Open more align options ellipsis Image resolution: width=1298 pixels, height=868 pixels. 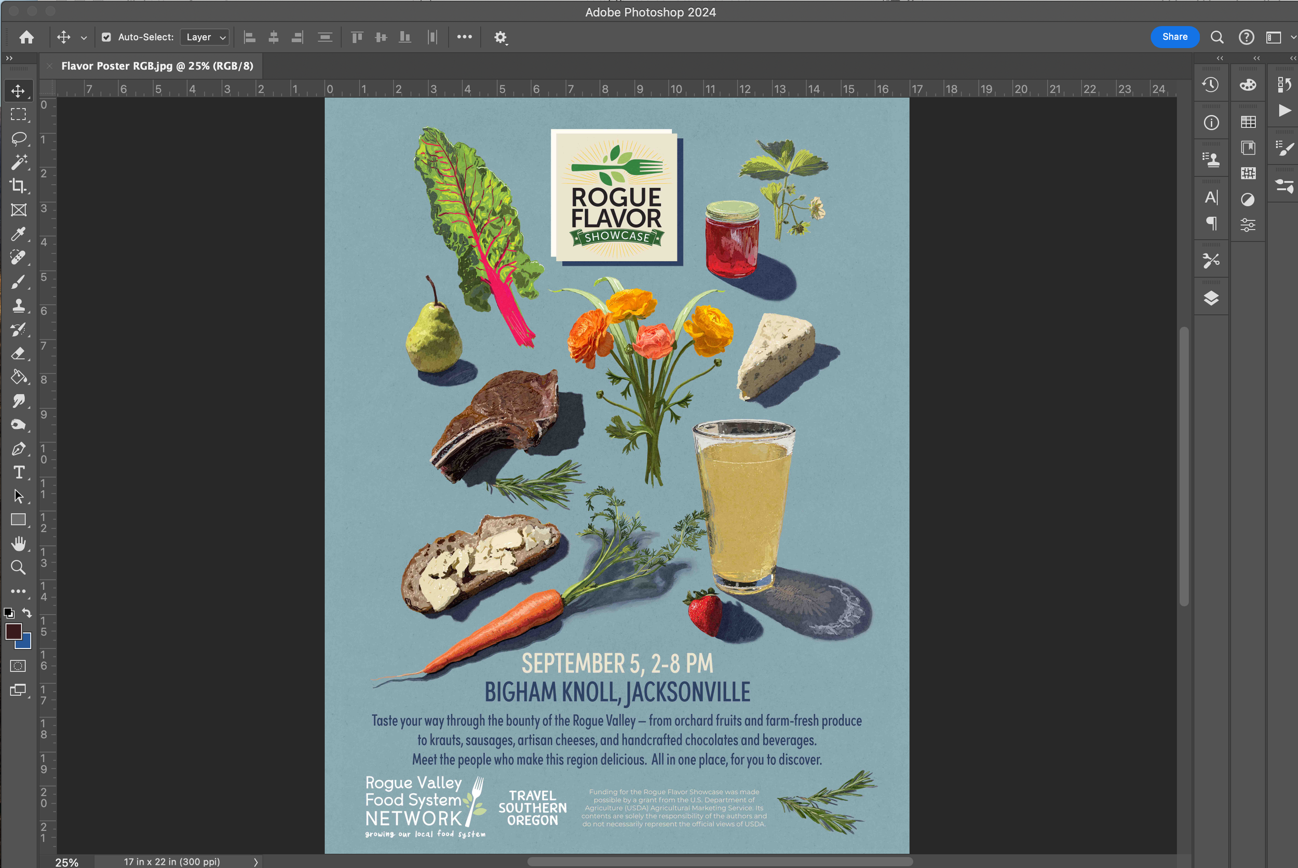coord(464,37)
